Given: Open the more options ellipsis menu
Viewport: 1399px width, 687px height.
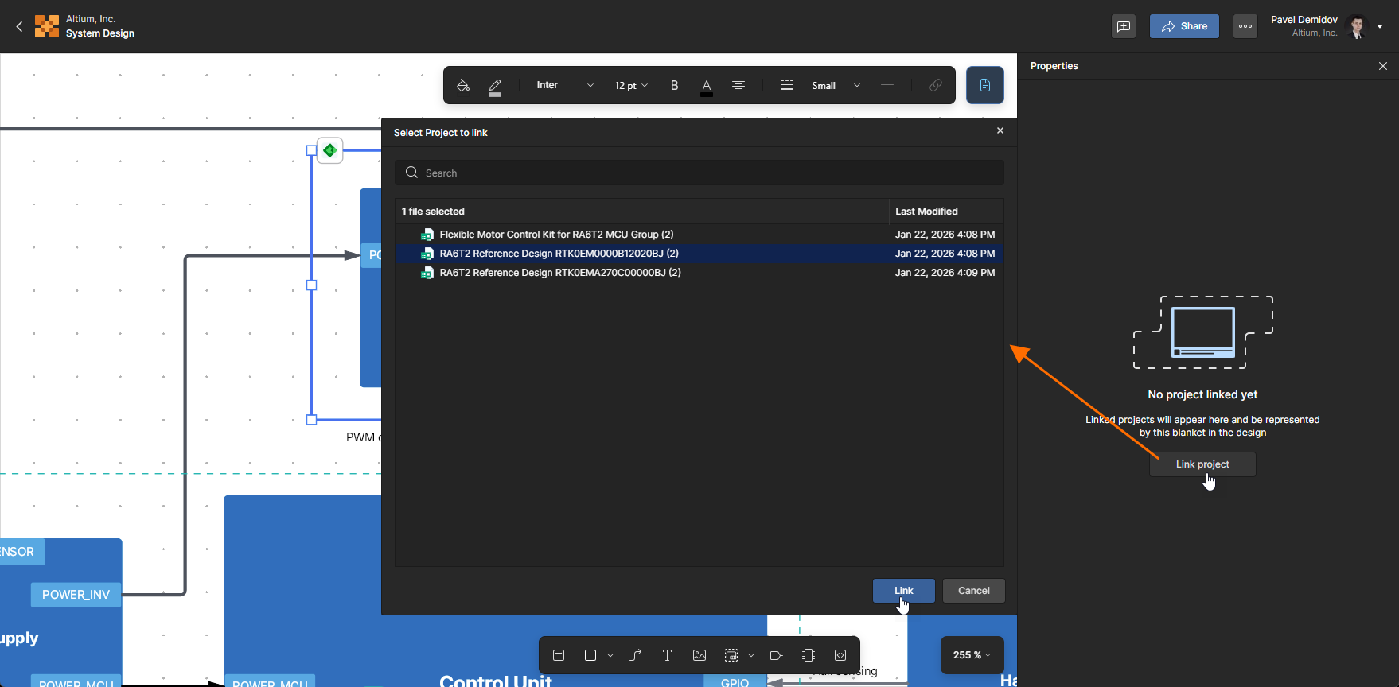Looking at the screenshot, I should [x=1245, y=26].
